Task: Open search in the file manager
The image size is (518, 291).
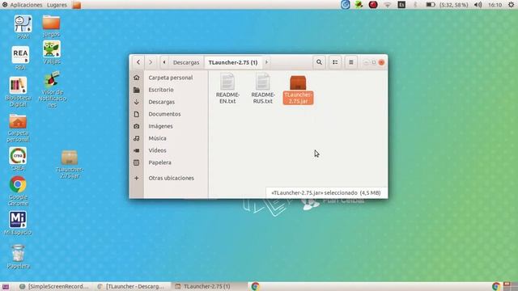Action: (x=319, y=62)
